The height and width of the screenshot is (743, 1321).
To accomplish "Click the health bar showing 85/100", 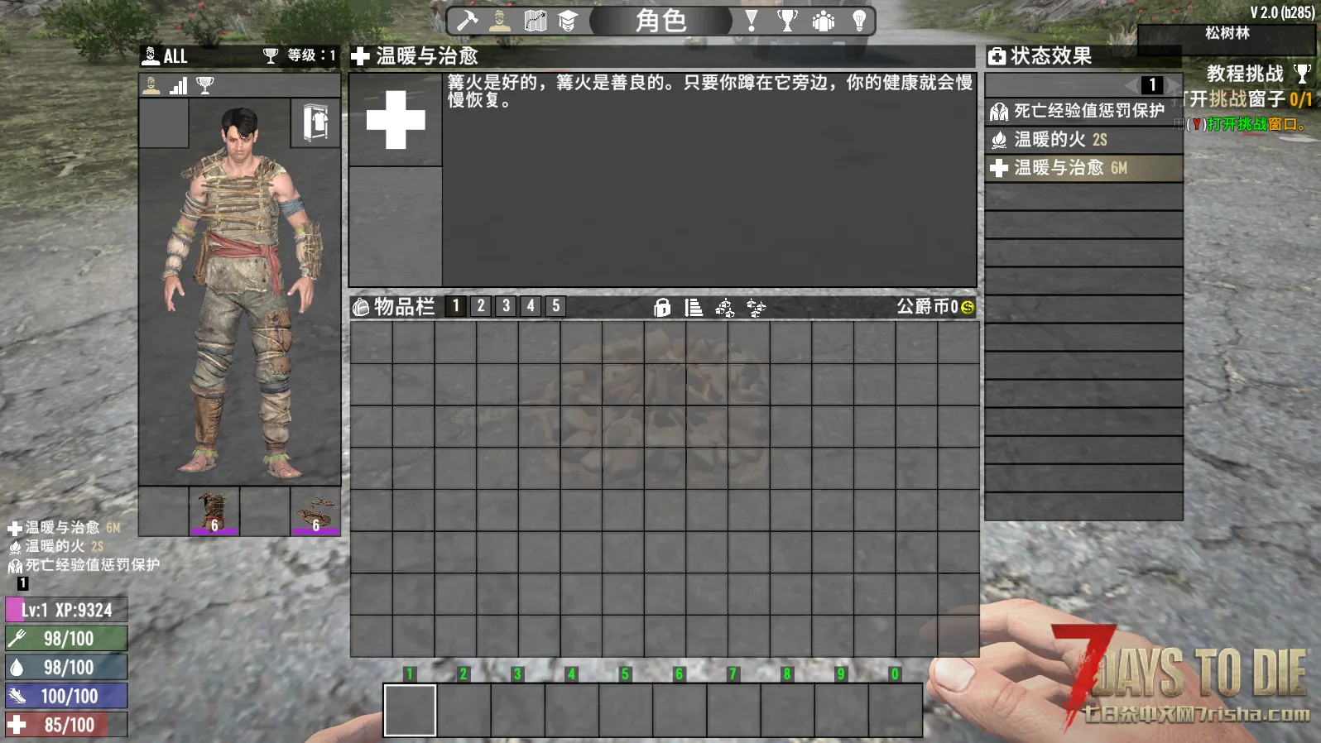I will (66, 725).
